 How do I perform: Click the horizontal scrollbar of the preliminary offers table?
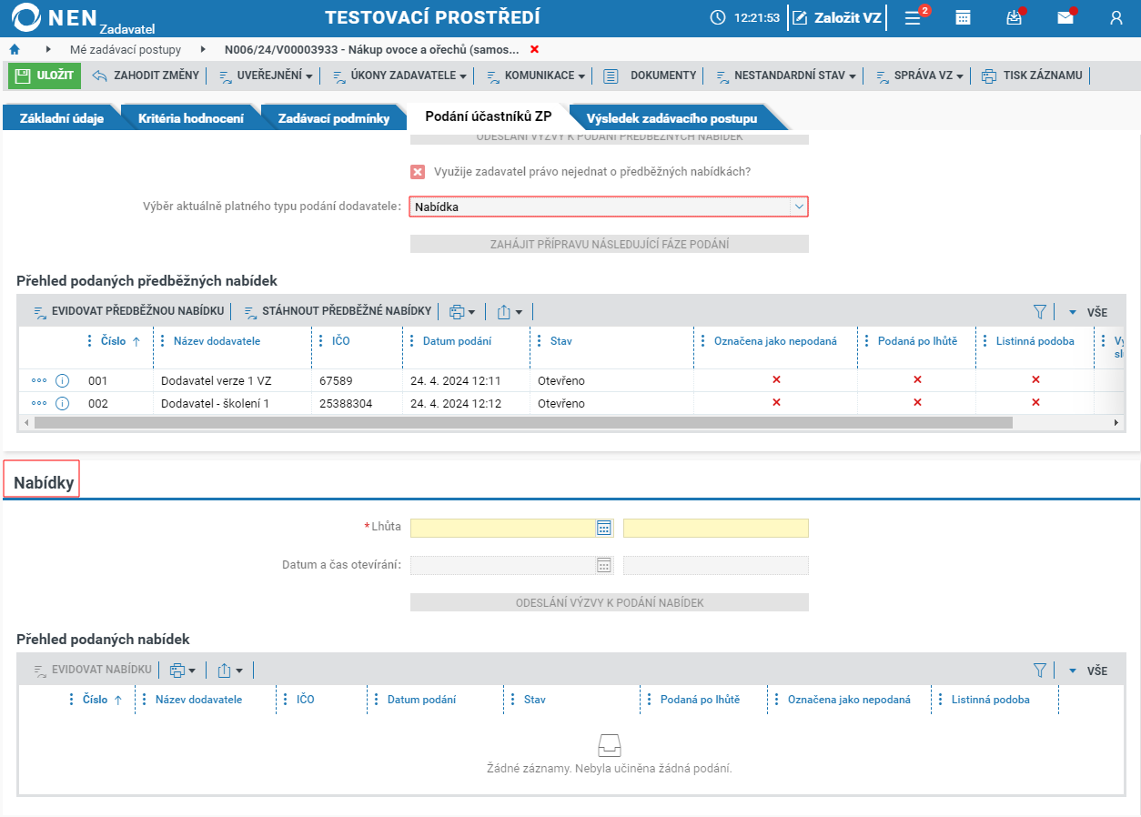(523, 423)
